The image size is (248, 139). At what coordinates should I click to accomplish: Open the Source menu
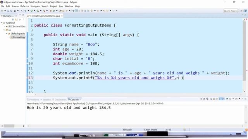15,6
